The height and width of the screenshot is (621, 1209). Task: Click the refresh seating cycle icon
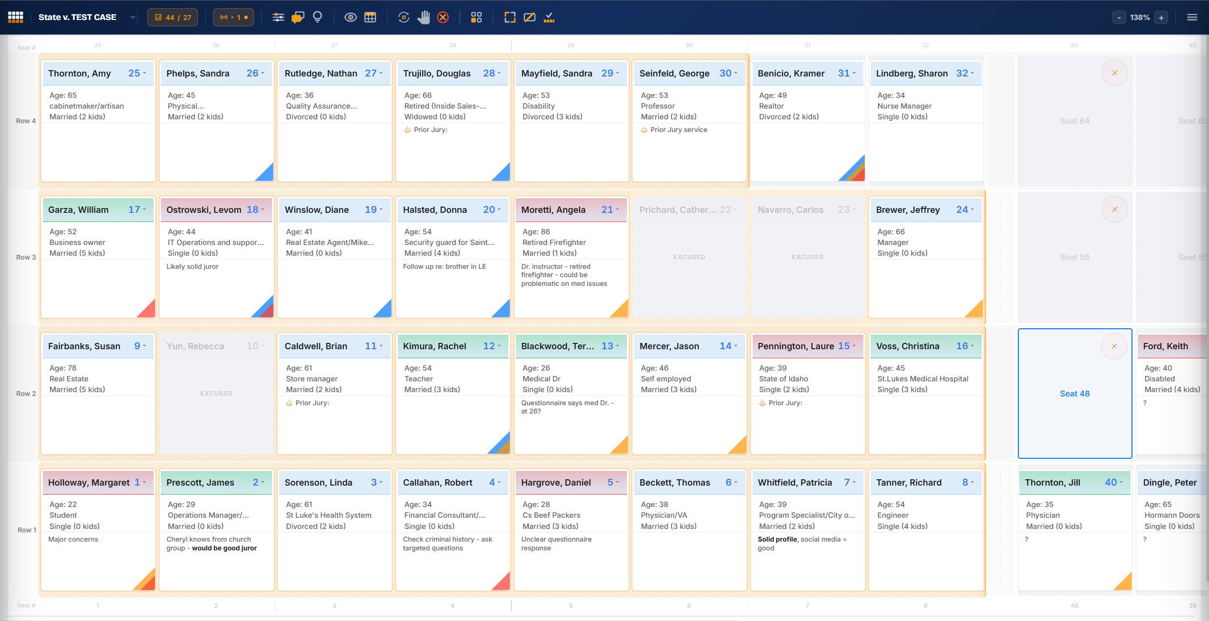404,18
